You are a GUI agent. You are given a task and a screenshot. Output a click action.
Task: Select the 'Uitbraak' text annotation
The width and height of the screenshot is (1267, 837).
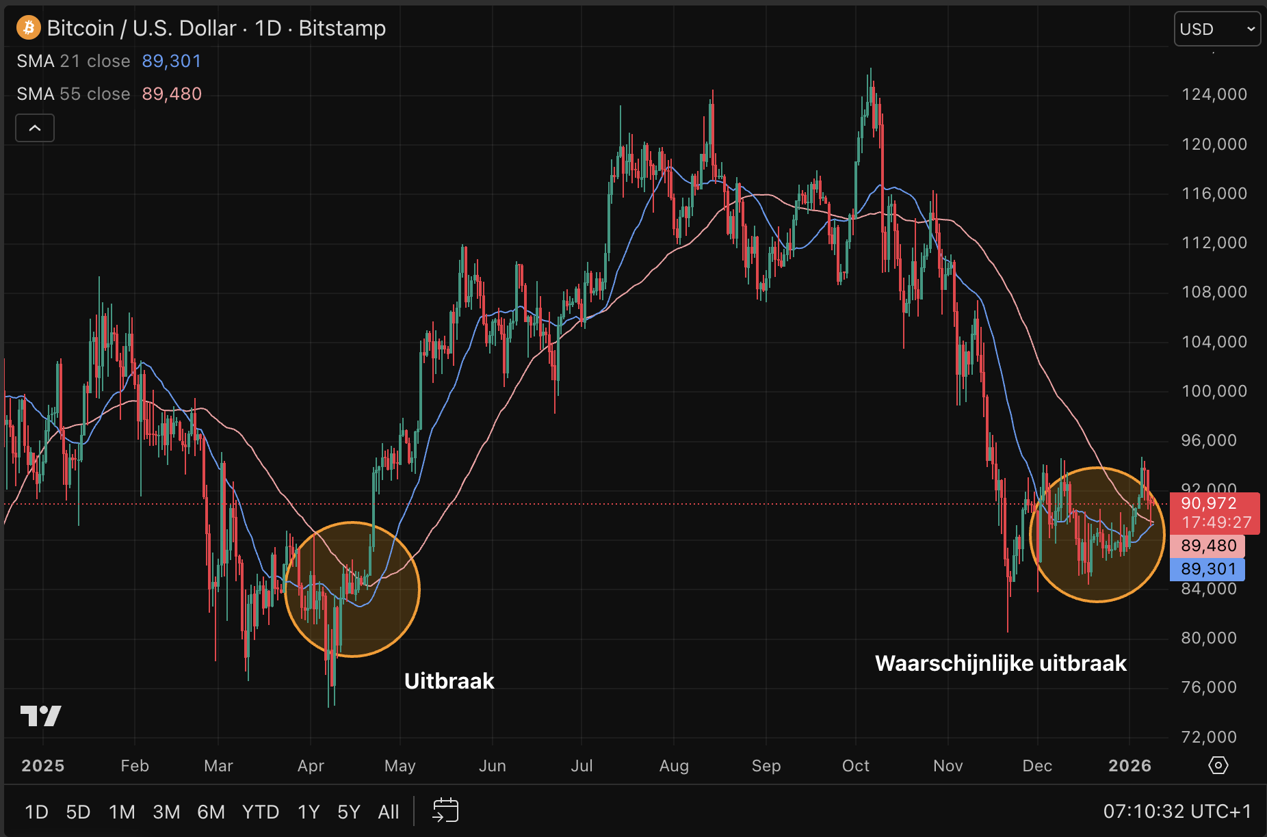[449, 681]
